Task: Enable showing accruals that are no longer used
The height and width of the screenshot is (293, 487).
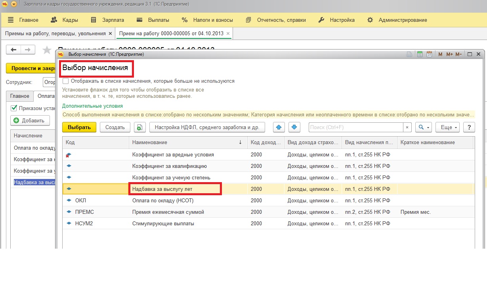Action: coord(66,81)
